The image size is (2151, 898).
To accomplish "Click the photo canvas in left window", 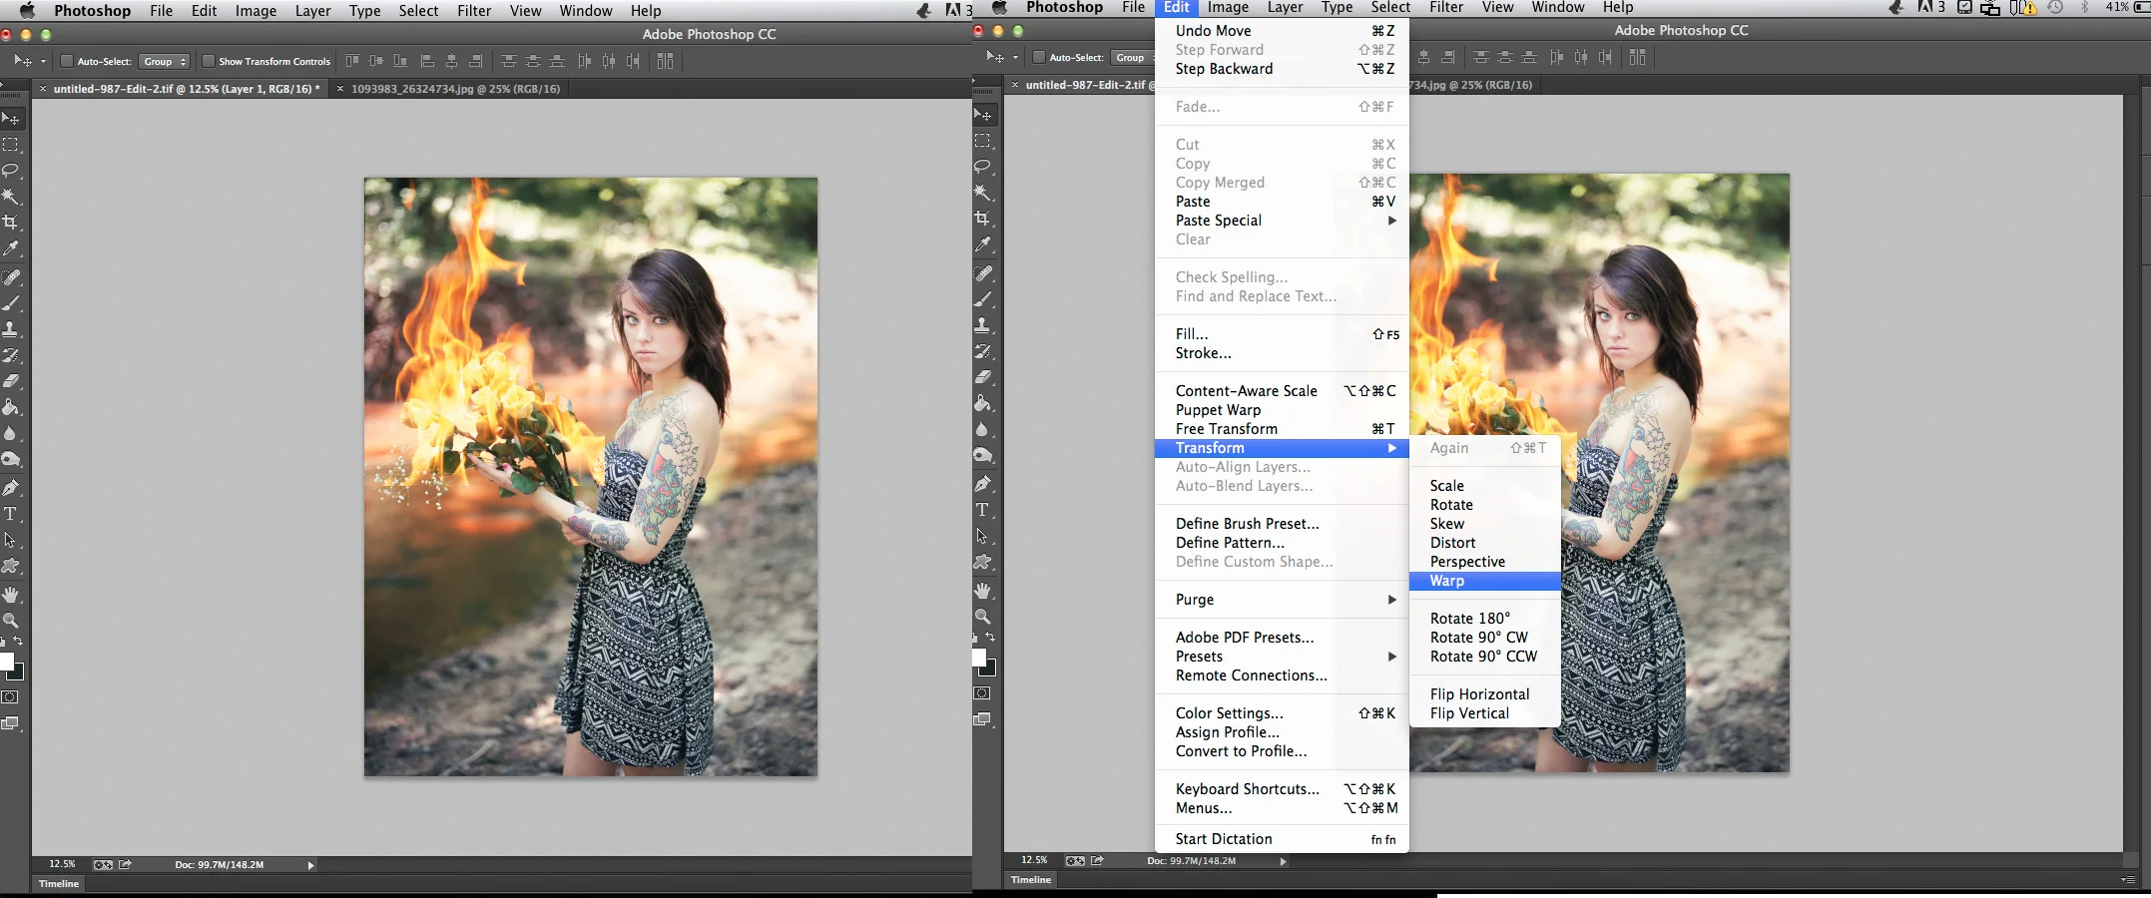I will click(x=591, y=477).
